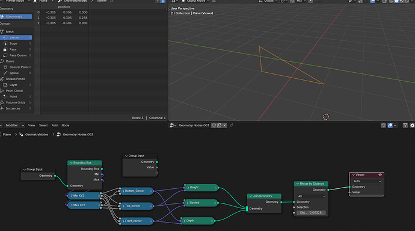Select Layer under Grease Pencil

16,85
